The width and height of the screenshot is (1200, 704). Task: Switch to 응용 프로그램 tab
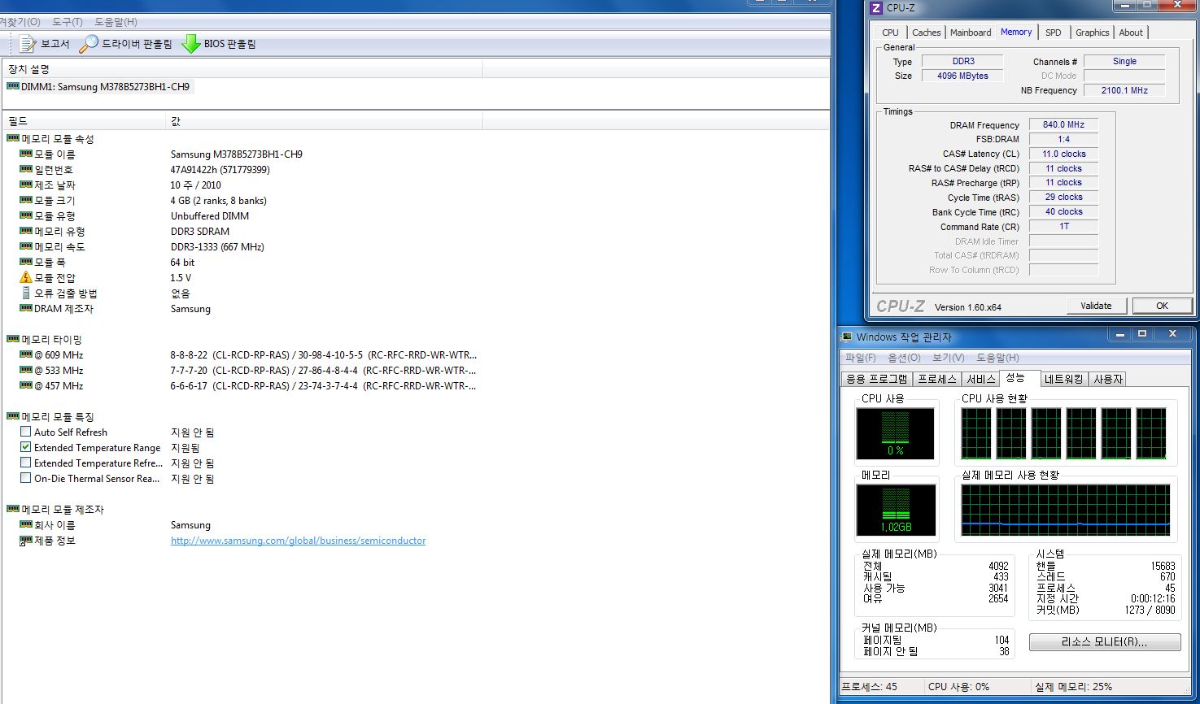coord(877,379)
